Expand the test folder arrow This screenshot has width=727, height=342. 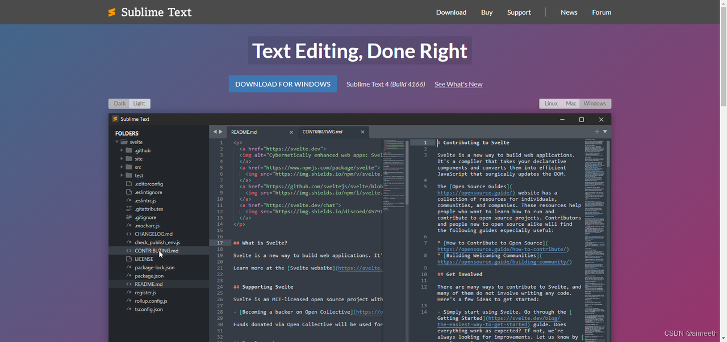point(122,176)
